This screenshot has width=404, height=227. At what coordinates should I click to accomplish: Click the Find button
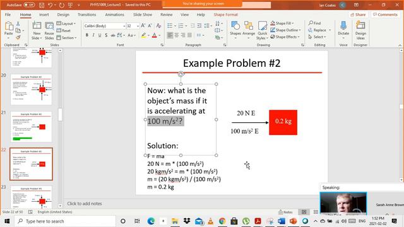(x=314, y=23)
